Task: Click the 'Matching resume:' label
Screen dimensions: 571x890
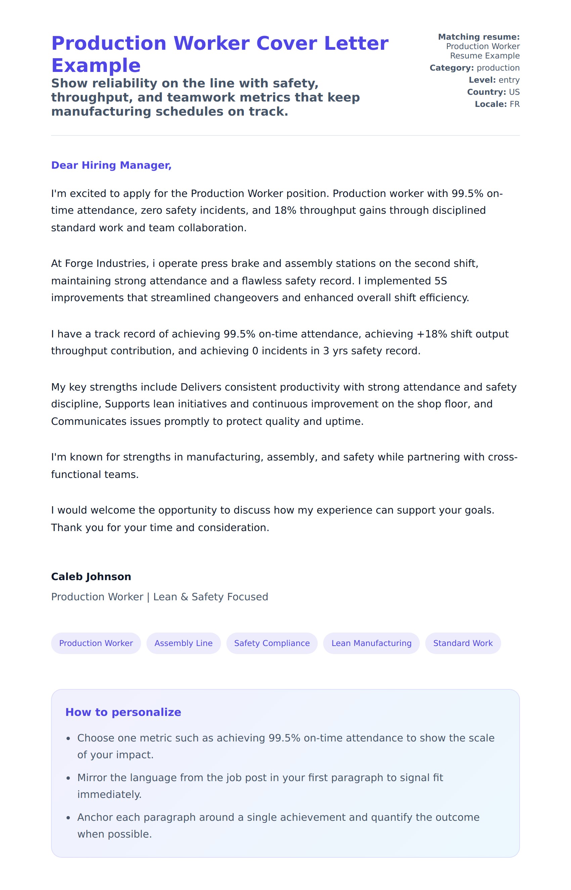Action: click(x=479, y=37)
